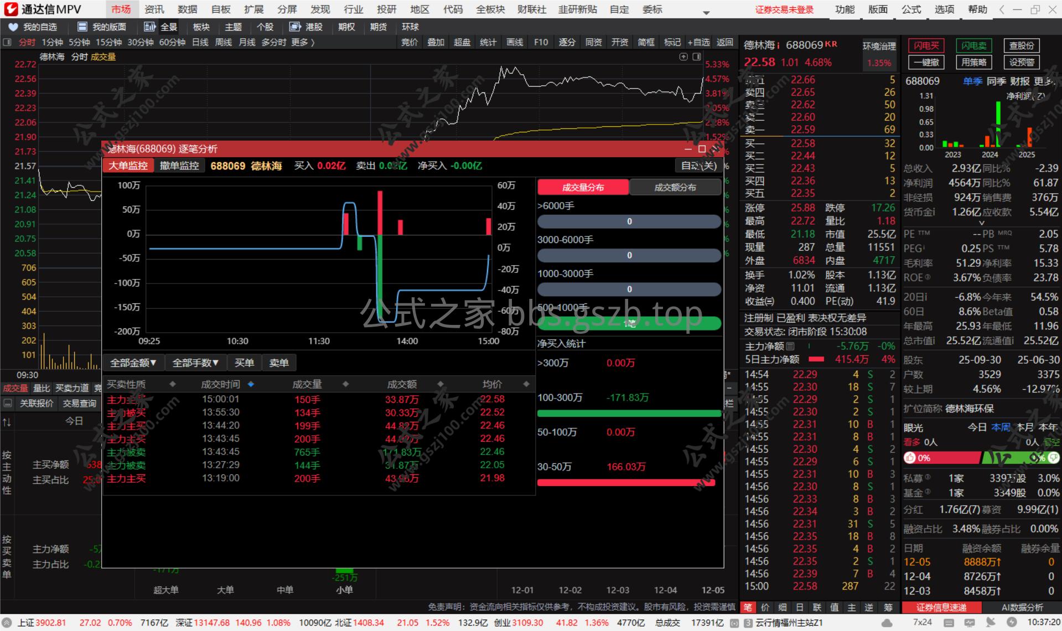The width and height of the screenshot is (1062, 631).
Task: Click the numbered 3 icon before 云行情福州主站Z1
Action: pos(748,623)
